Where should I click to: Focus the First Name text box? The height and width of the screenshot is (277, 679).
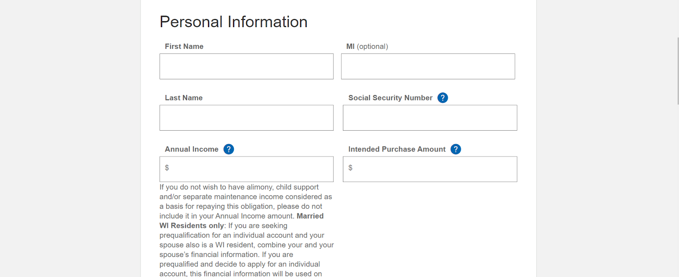tap(246, 67)
